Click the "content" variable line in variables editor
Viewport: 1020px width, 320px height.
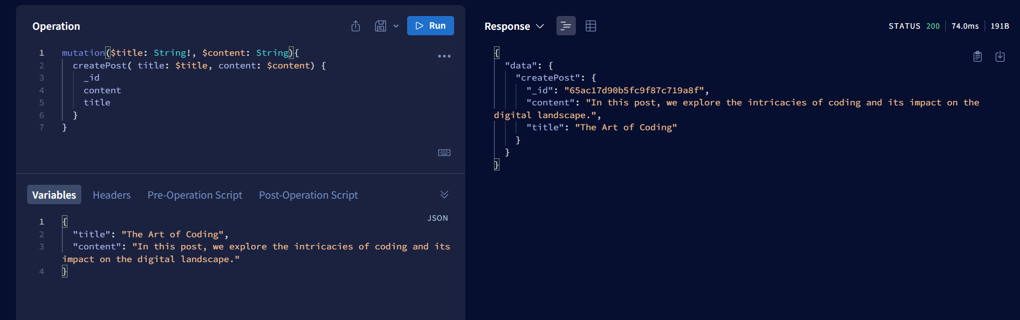(x=256, y=253)
